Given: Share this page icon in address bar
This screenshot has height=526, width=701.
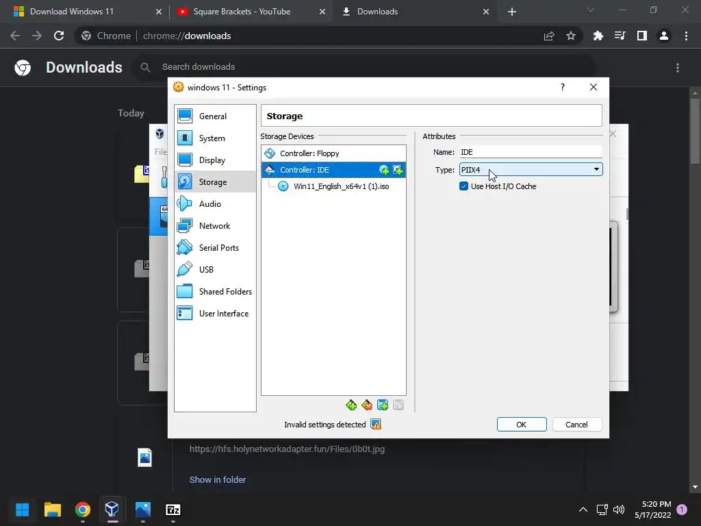Looking at the screenshot, I should tap(549, 36).
